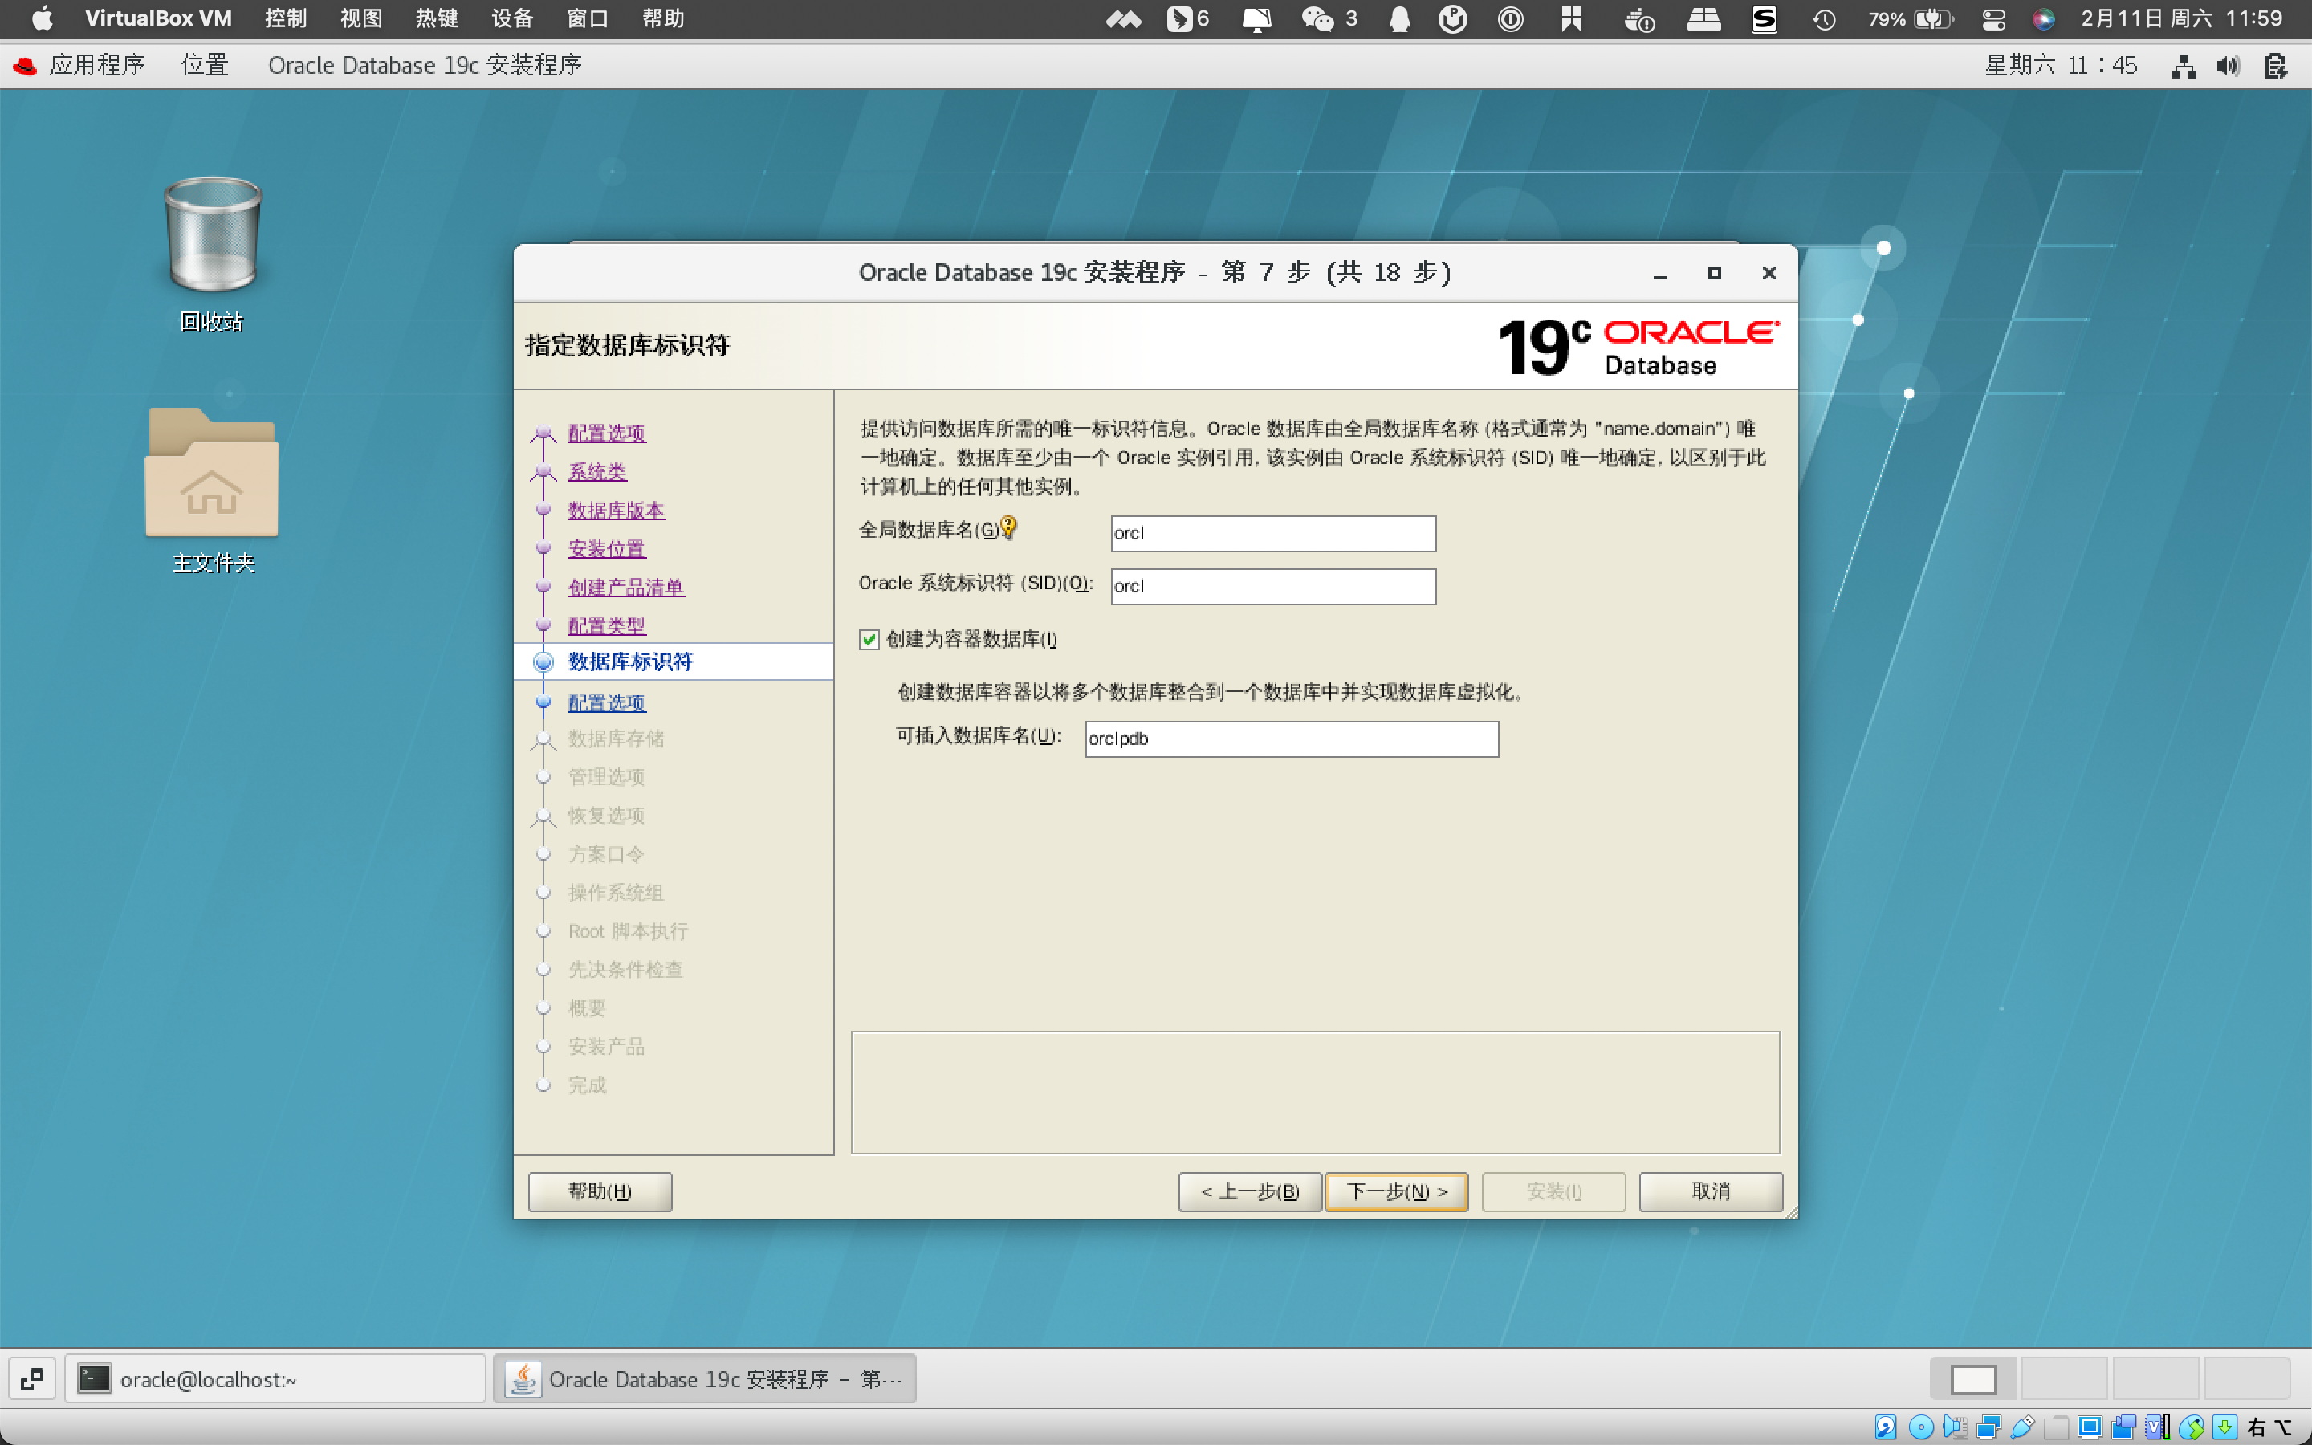Click the empty message area in installer
The height and width of the screenshot is (1445, 2312).
1315,1092
